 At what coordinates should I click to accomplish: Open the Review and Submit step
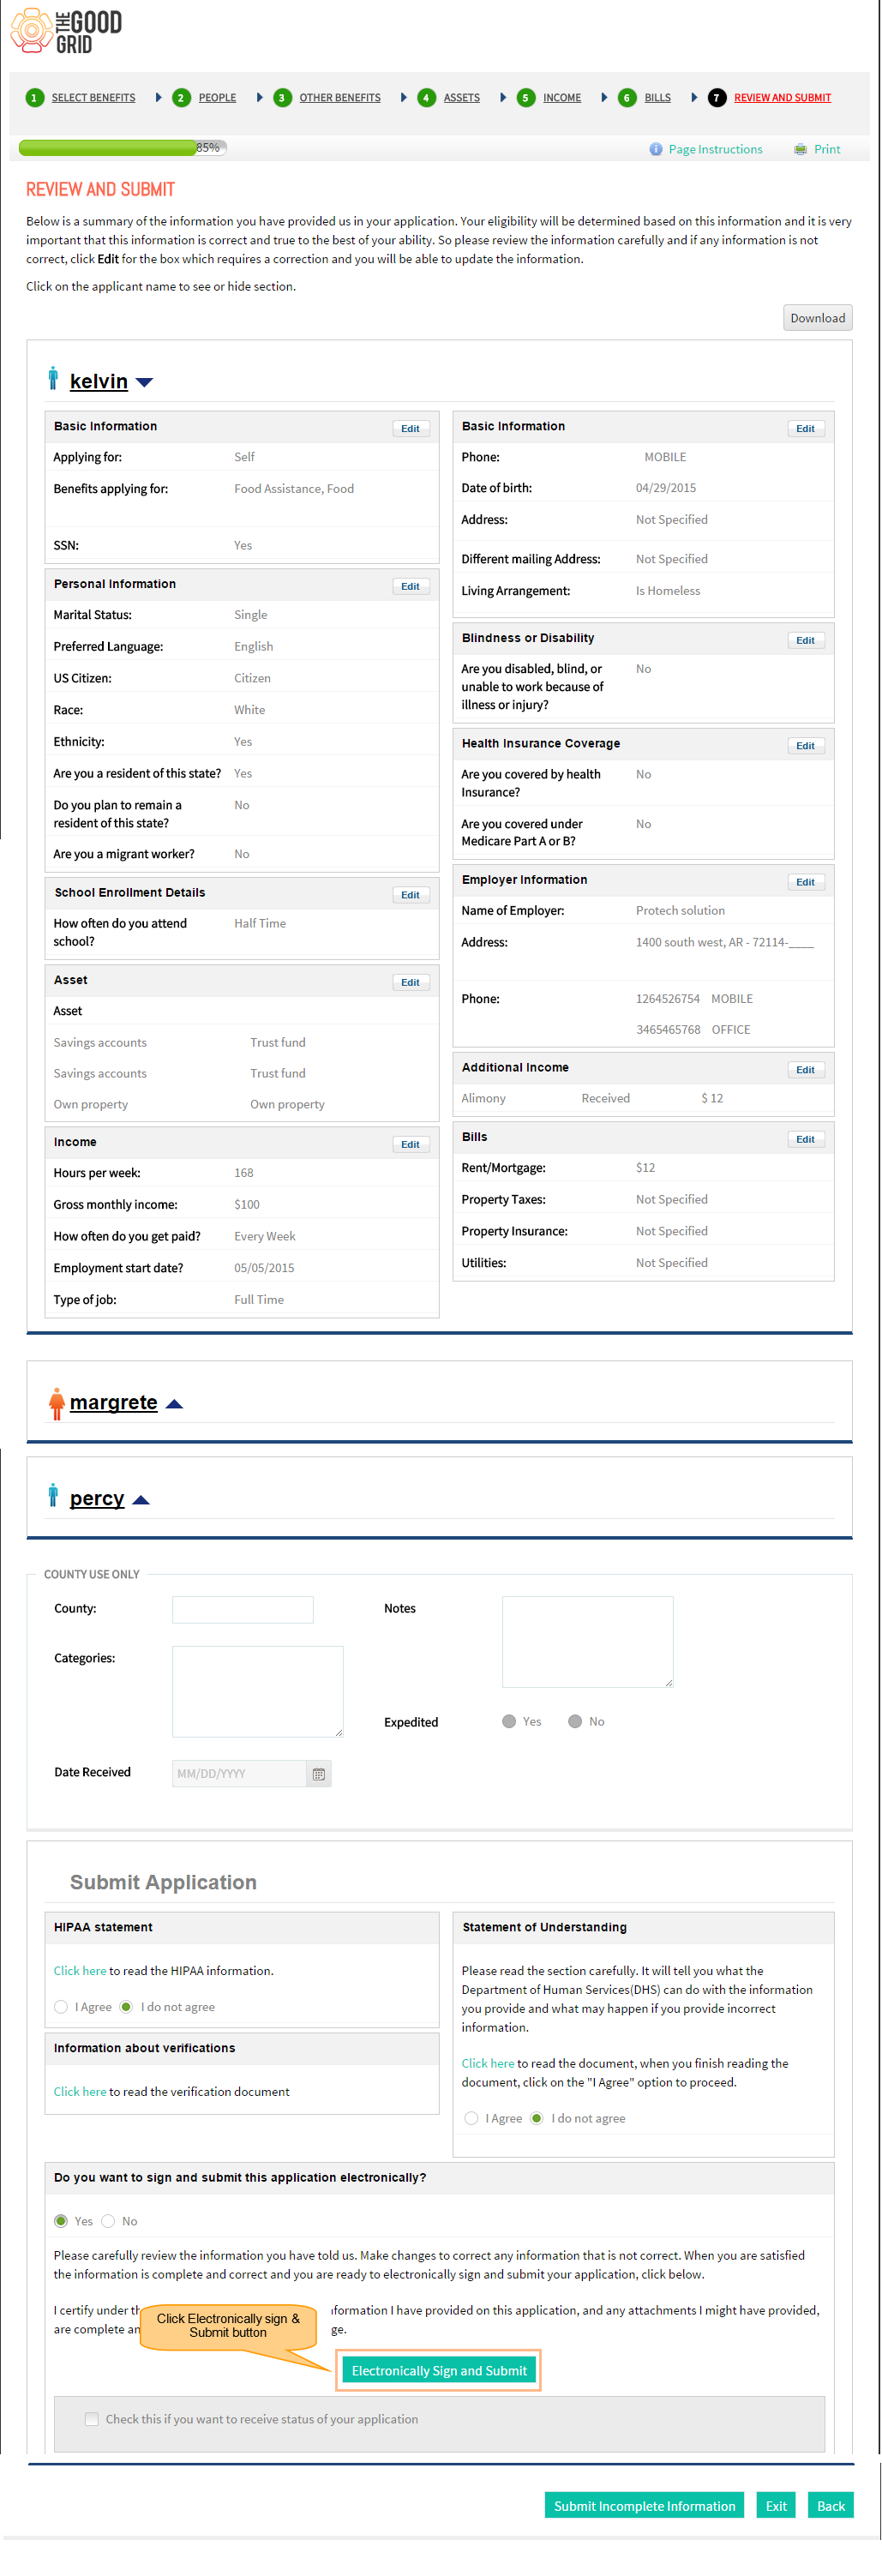(782, 98)
